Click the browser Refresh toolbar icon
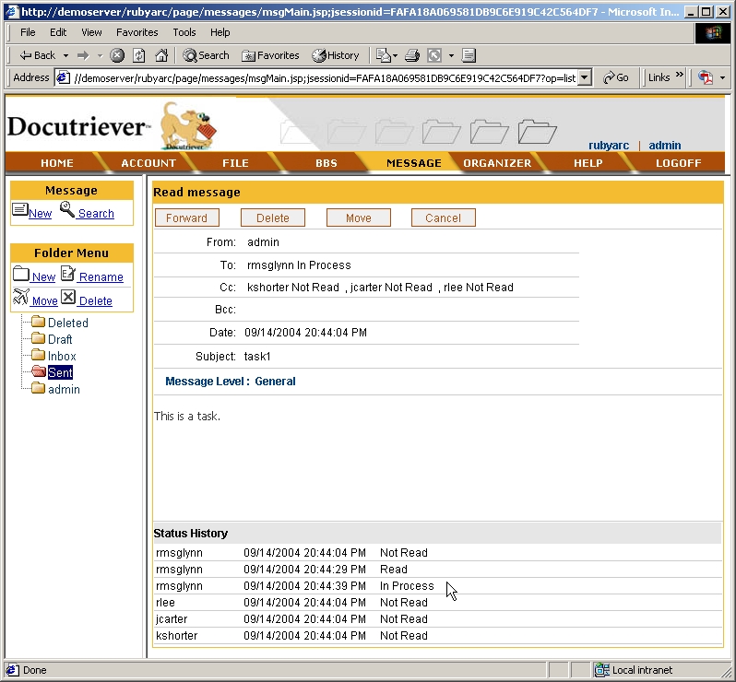Screen dimensions: 736x682 pos(139,55)
